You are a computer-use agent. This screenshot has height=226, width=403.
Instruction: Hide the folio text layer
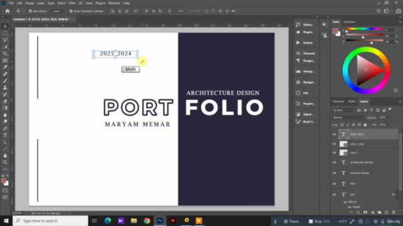334,184
